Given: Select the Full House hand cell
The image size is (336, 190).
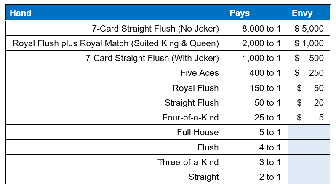Looking at the screenshot, I should [x=198, y=132].
